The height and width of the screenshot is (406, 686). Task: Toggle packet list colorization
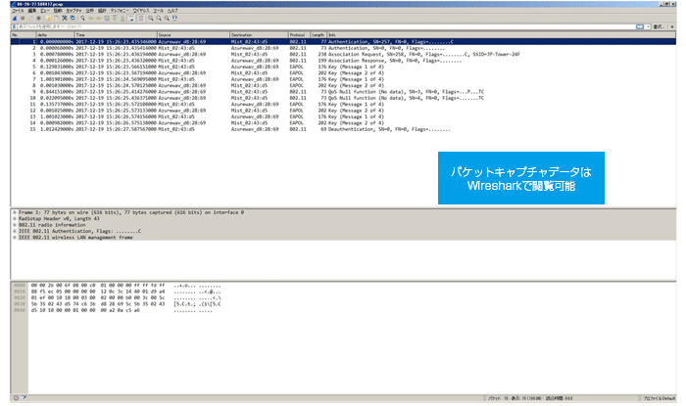[x=141, y=19]
